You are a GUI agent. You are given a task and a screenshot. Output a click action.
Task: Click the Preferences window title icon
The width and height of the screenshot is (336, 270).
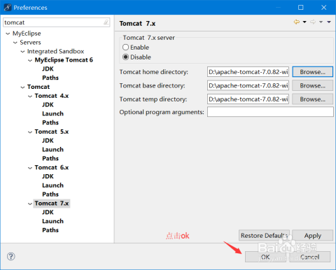8,8
